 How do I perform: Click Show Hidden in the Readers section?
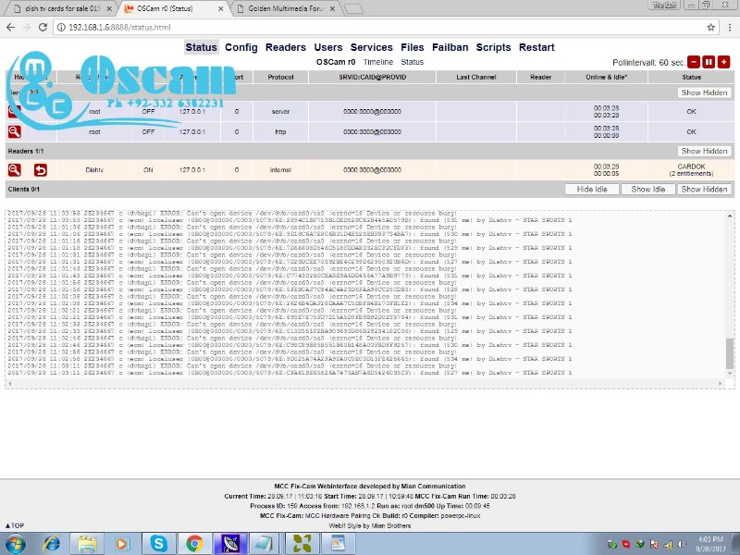pos(704,151)
